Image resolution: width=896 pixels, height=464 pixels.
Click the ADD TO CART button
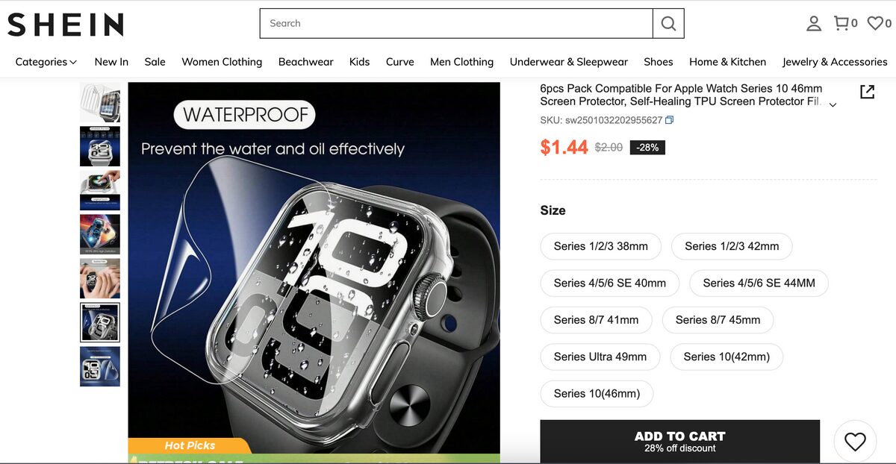tap(680, 442)
